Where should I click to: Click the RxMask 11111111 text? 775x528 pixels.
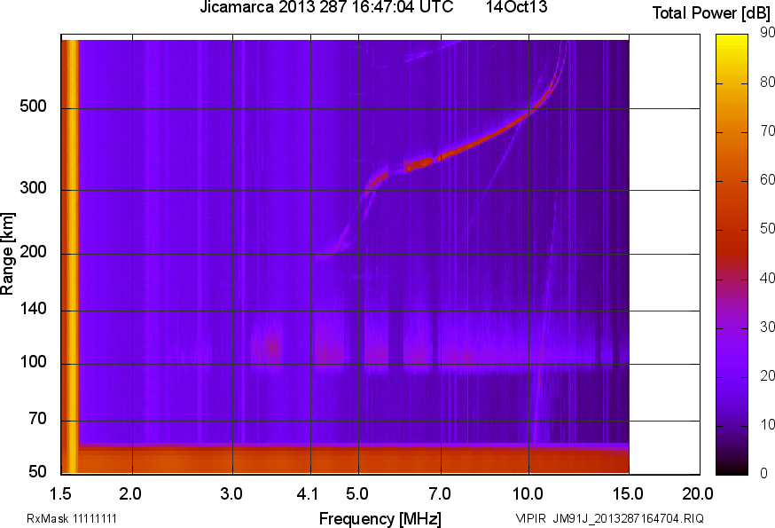tap(72, 518)
